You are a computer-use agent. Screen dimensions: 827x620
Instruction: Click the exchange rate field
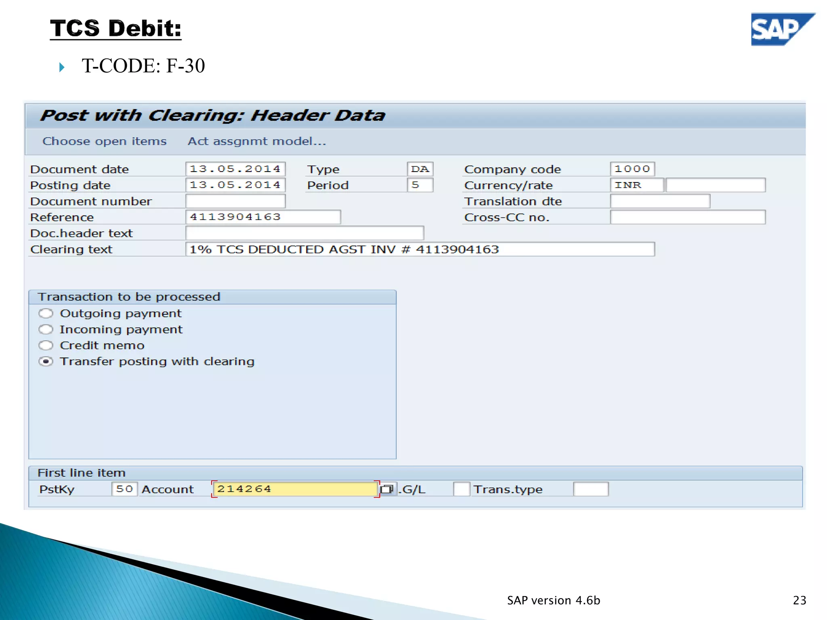(x=716, y=185)
